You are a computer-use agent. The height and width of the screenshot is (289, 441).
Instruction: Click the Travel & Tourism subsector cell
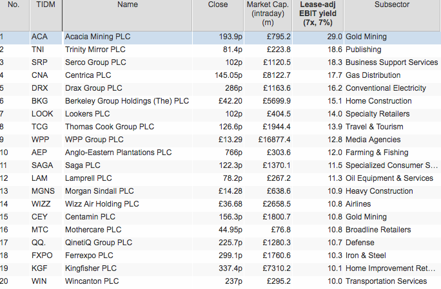(x=375, y=127)
